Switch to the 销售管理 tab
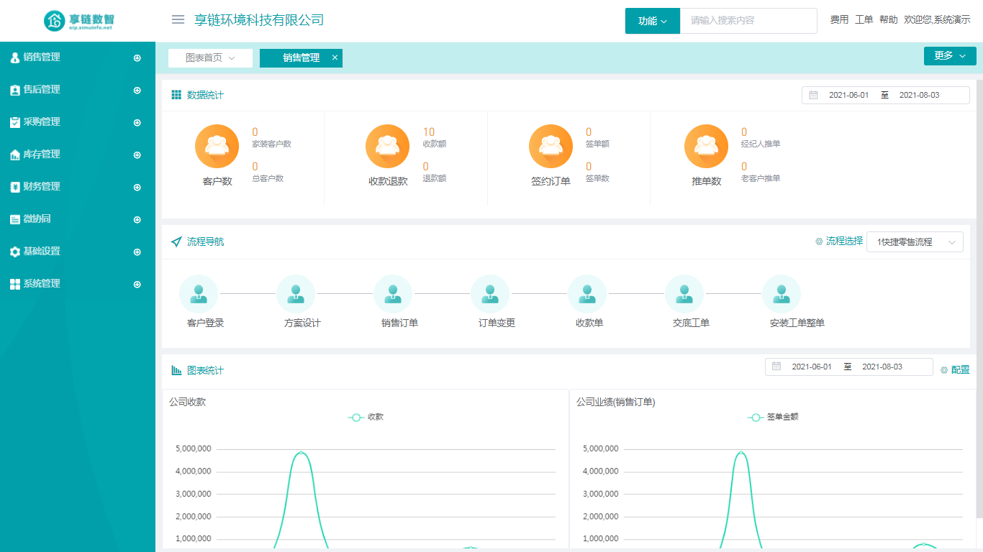This screenshot has height=552, width=983. pos(301,58)
